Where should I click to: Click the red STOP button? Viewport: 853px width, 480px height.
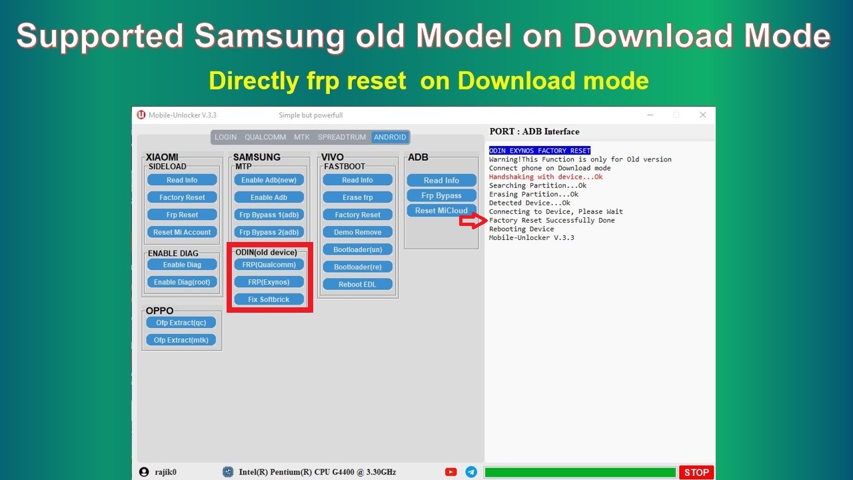696,472
